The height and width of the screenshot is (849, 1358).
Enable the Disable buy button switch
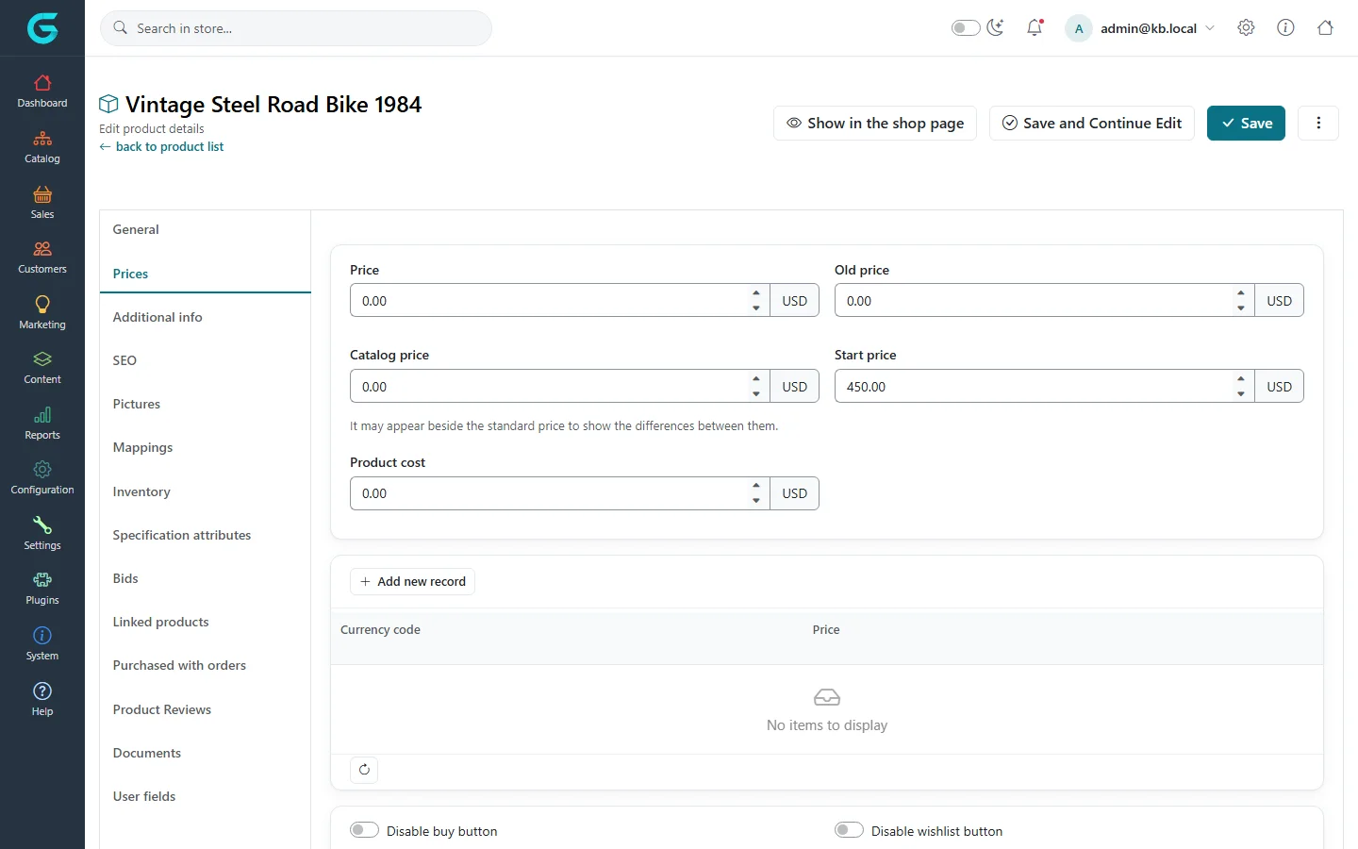tap(364, 830)
